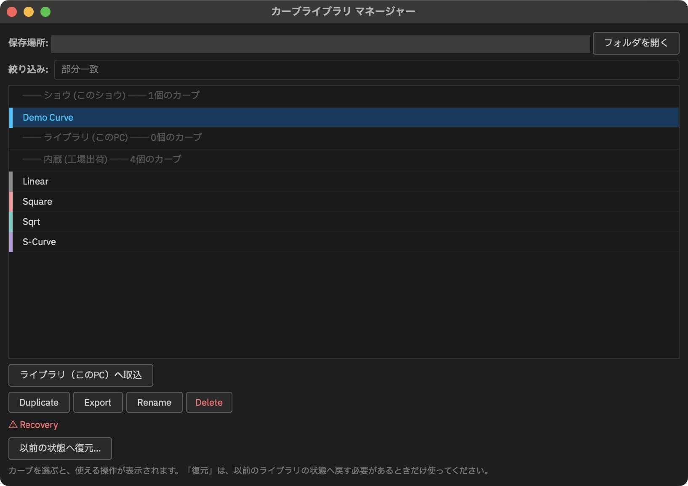Select the Square curve row
The image size is (688, 486).
344,202
